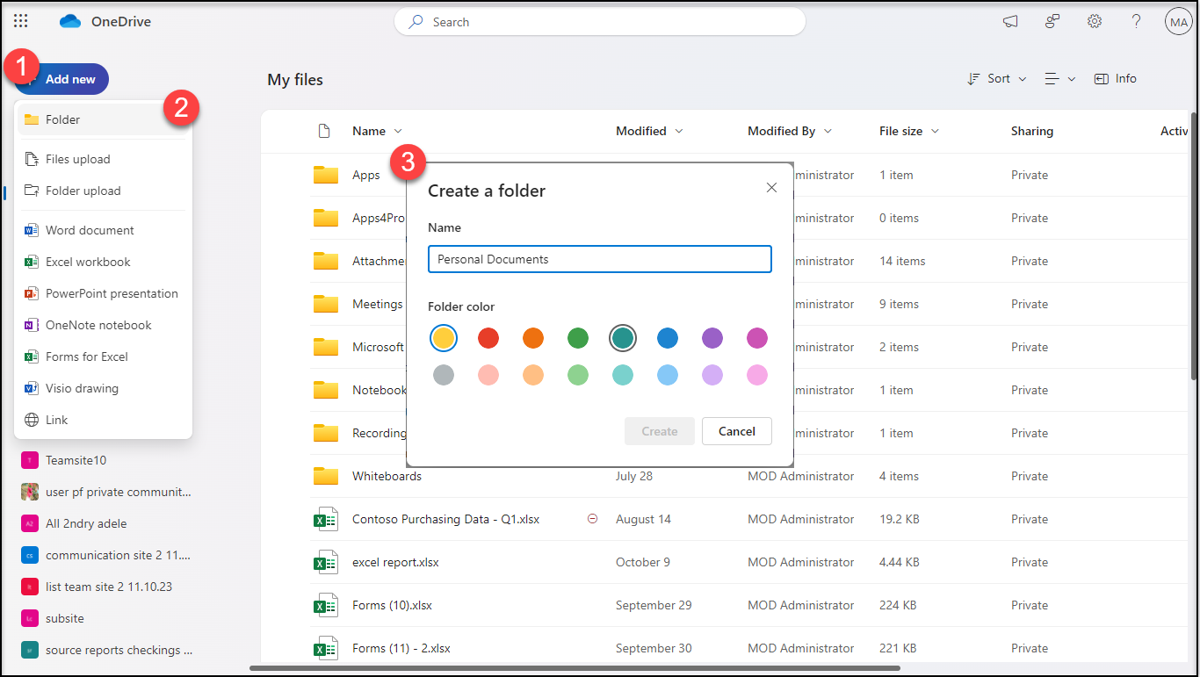Click the Whiteboards folder icon
1200x677 pixels.
click(x=326, y=476)
